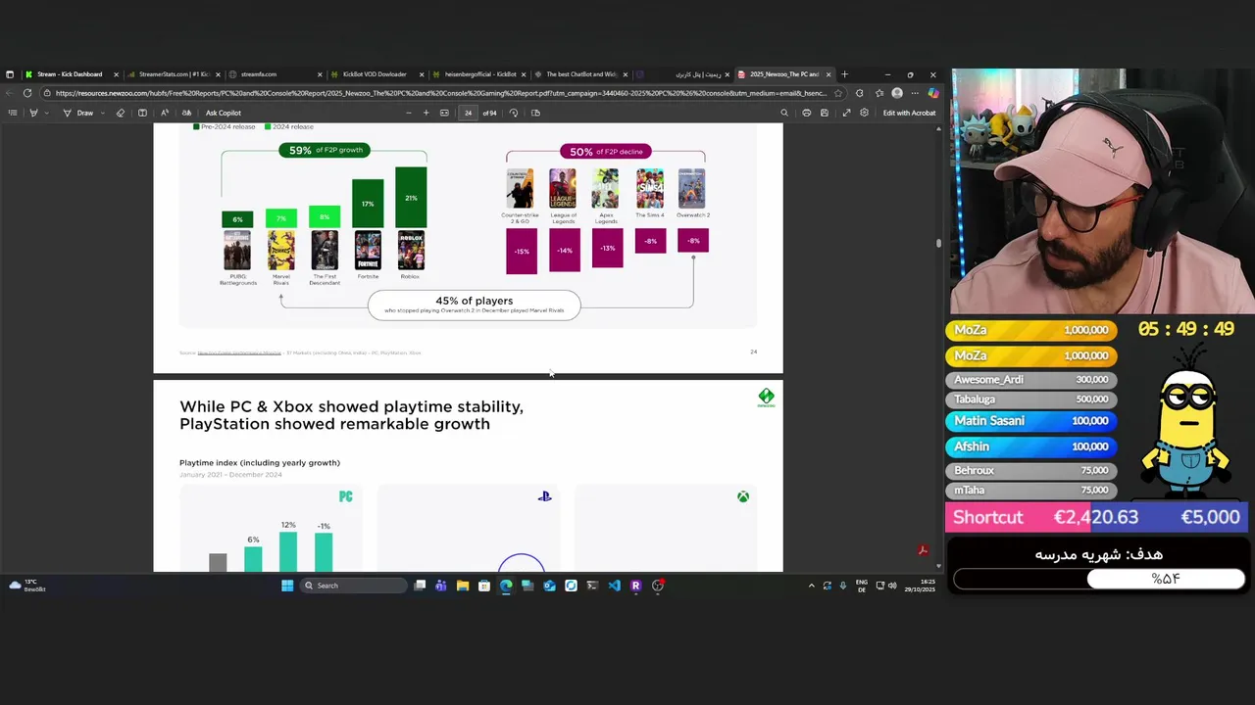Open the tab actions menu at far left

10,74
